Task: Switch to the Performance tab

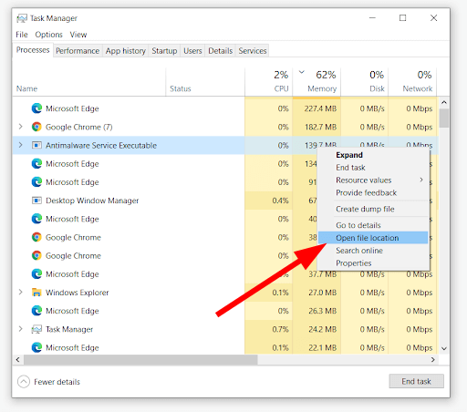Action: point(78,51)
